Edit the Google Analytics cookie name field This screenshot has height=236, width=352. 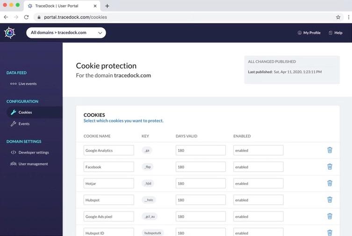(x=108, y=150)
